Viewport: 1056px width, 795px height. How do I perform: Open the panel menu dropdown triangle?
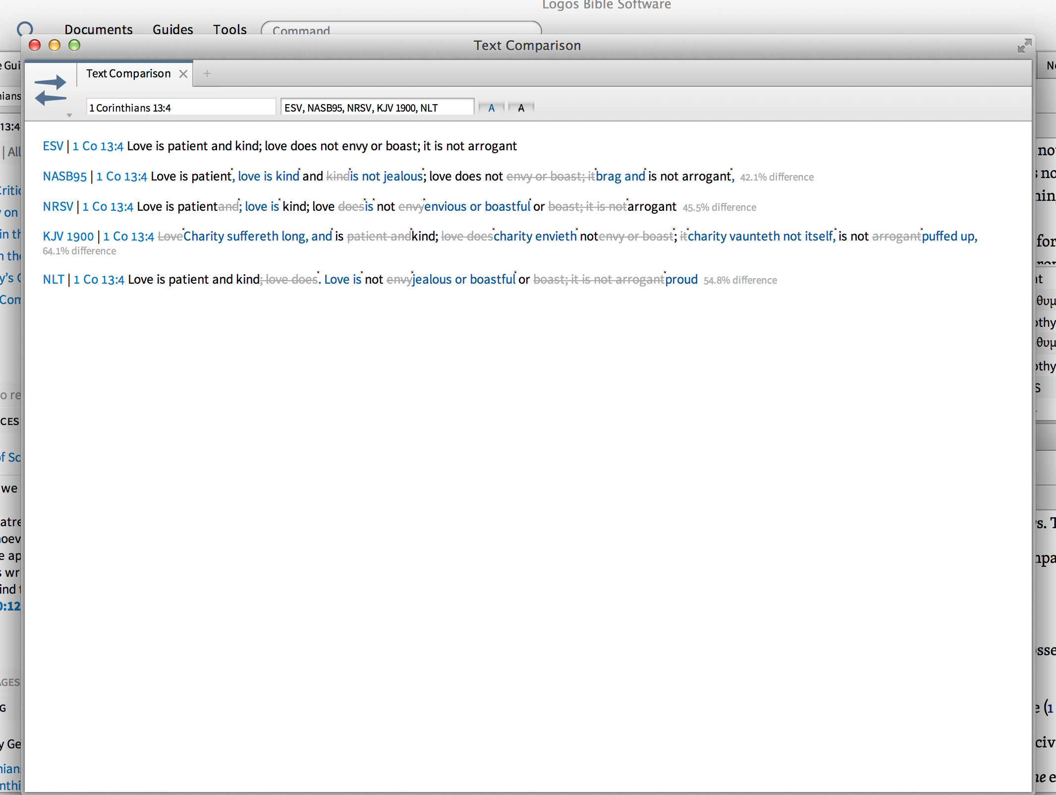click(69, 115)
